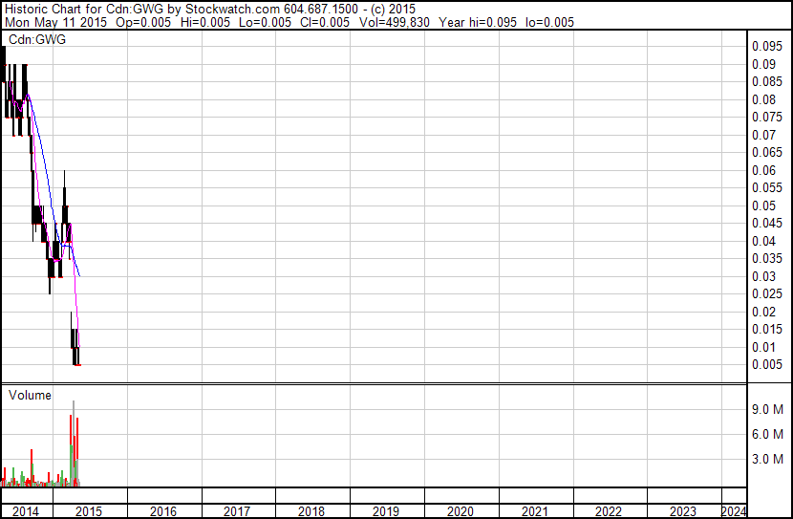Image resolution: width=793 pixels, height=519 pixels.
Task: Click the 0.06 price axis label
Action: [x=763, y=170]
